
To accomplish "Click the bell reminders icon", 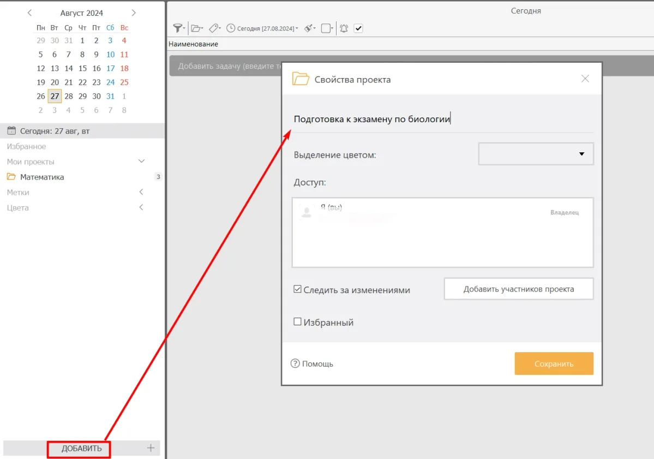I will [344, 28].
